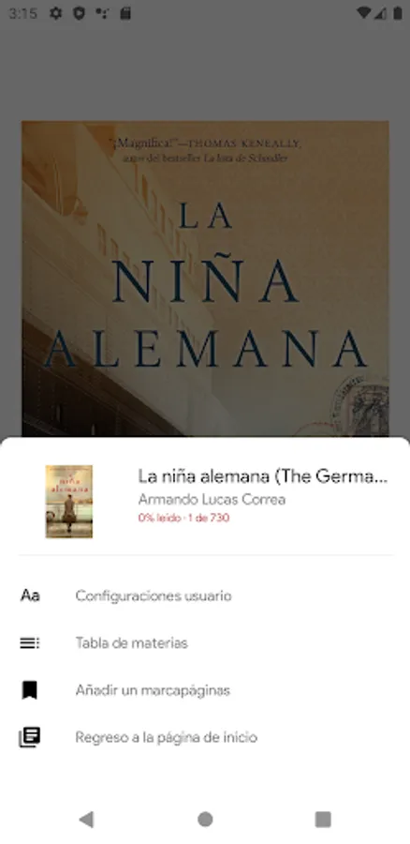Tap the dimmed book cover to dismiss sheet
Image resolution: width=410 pixels, height=844 pixels.
coord(205,279)
